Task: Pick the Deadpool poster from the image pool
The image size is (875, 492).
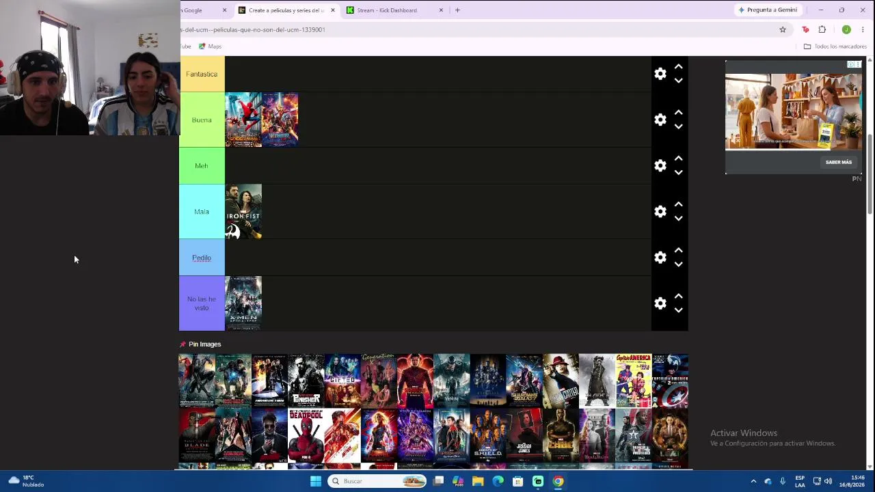Action: [306, 435]
